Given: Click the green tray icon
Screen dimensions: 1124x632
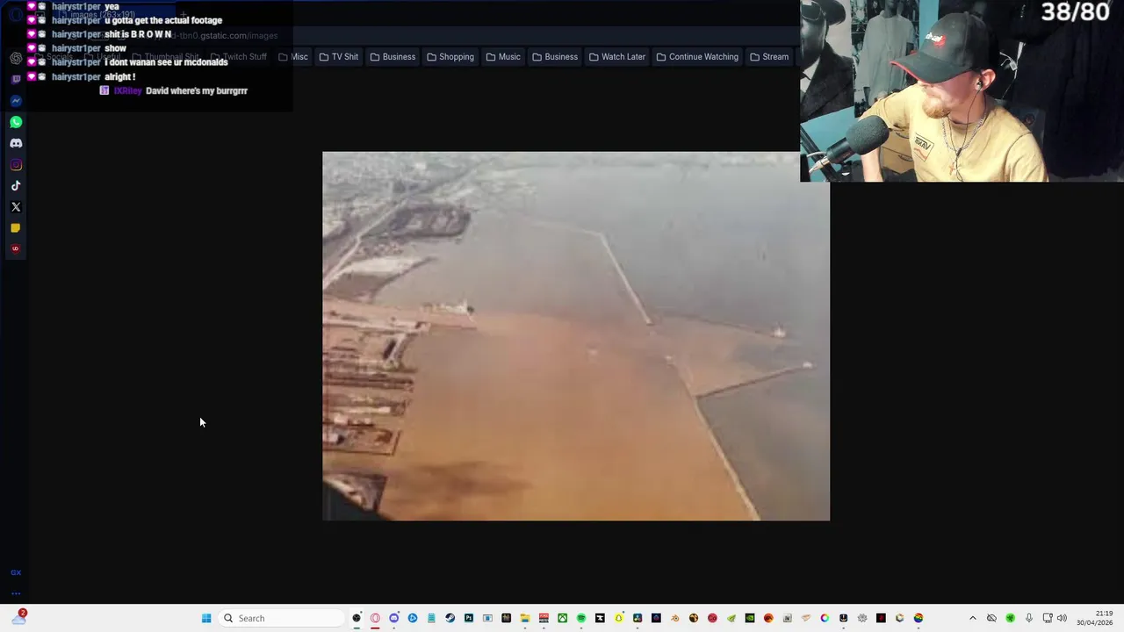Looking at the screenshot, I should (1010, 618).
